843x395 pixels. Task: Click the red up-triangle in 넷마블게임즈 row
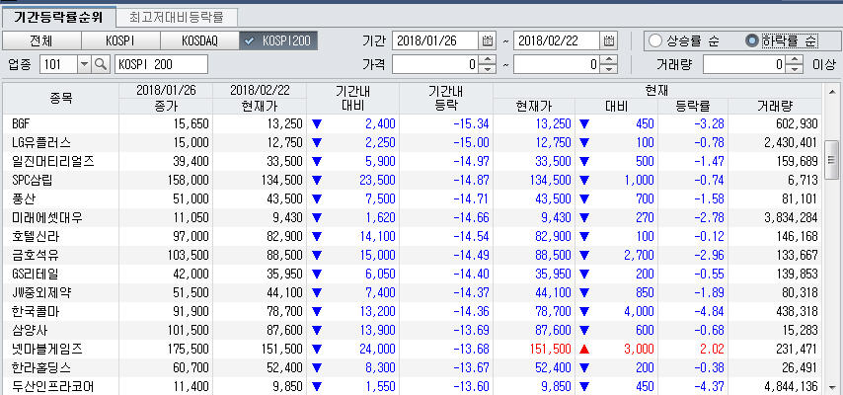tap(584, 350)
